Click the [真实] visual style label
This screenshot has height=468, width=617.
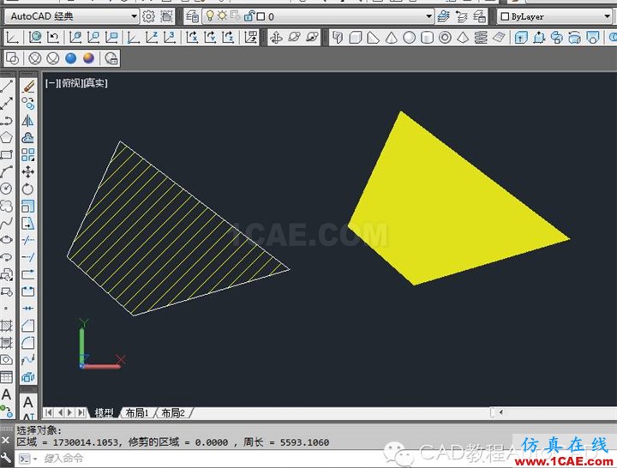pyautogui.click(x=95, y=83)
